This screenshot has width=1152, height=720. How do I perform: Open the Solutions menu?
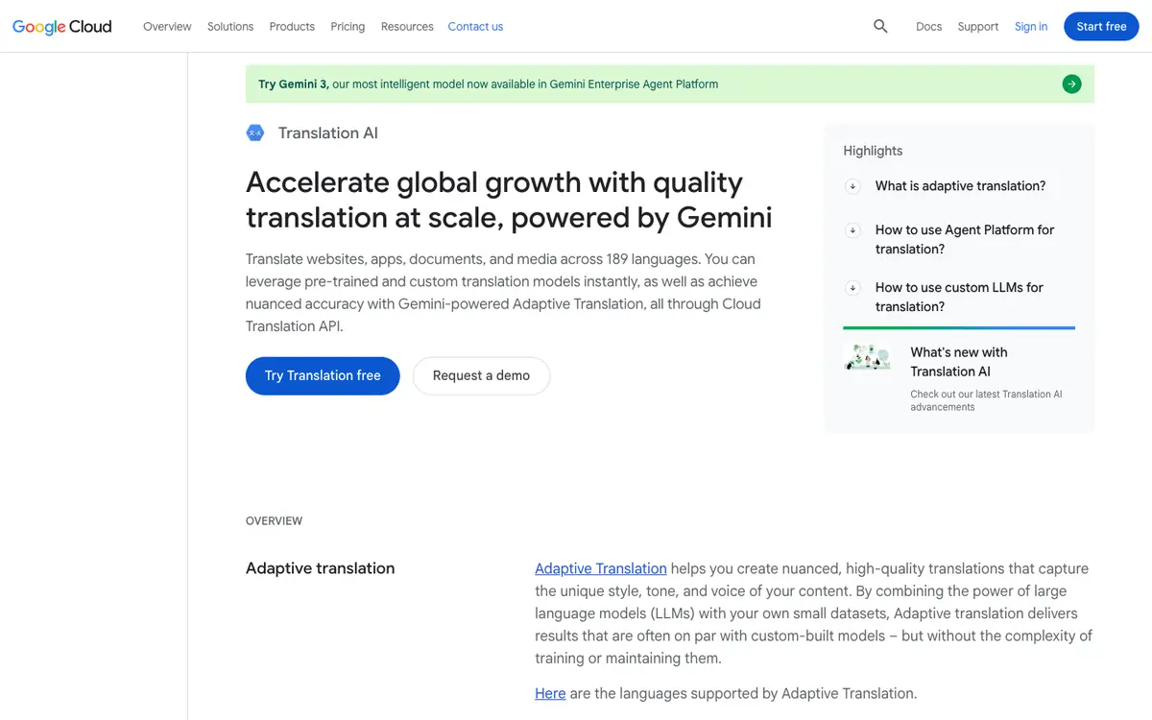230,27
